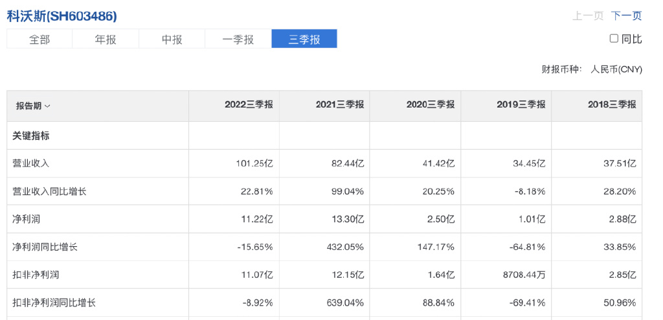Enable the 同比 checkbox
The image size is (663, 320).
click(x=614, y=39)
